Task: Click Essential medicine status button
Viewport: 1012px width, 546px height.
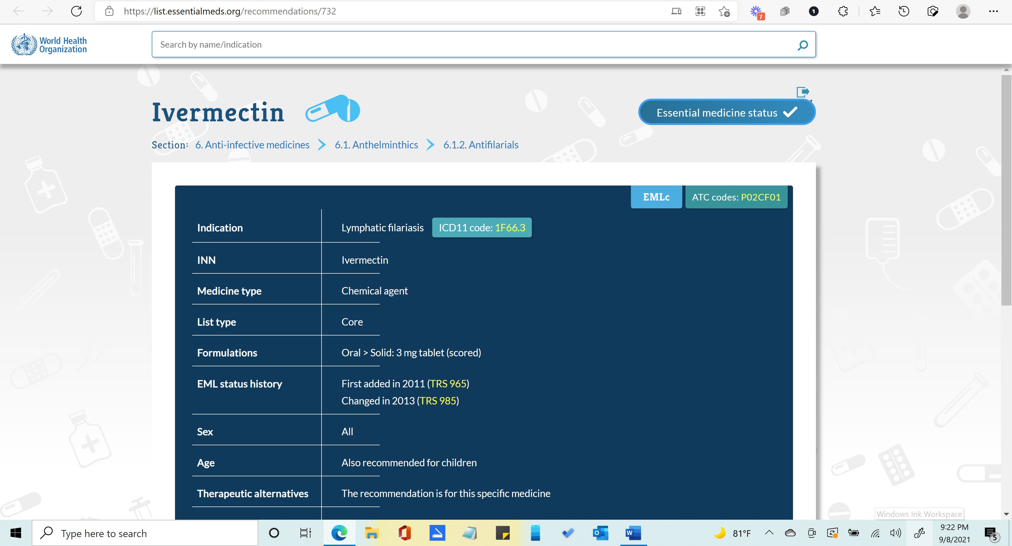Action: (x=726, y=113)
